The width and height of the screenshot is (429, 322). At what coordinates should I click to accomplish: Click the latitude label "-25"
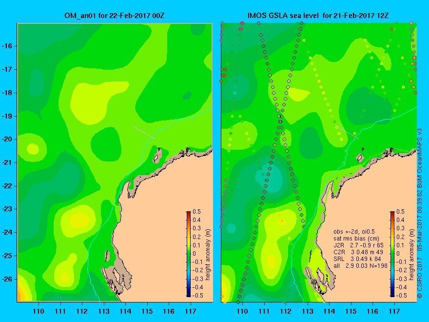pos(7,256)
